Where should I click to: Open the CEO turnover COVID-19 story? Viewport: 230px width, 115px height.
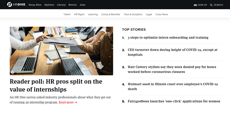172,52
